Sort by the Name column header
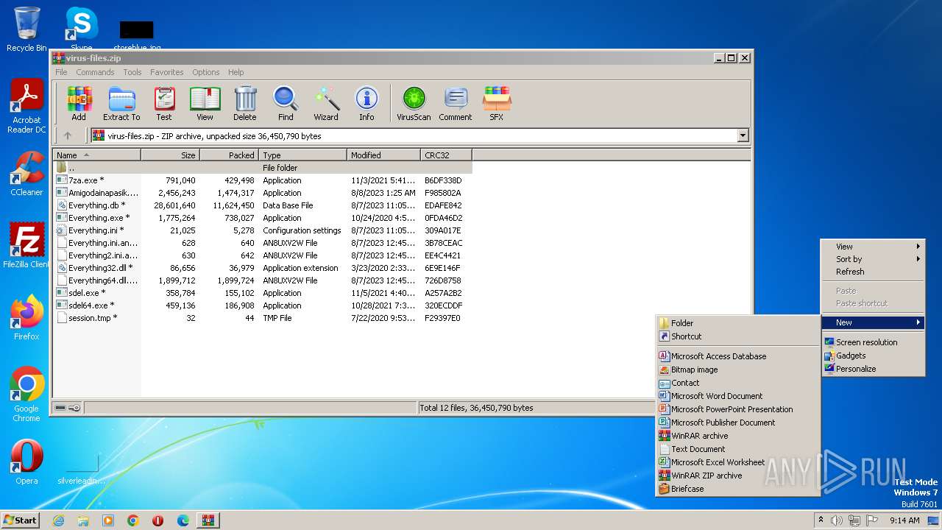 click(96, 155)
